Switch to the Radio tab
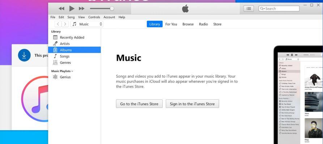The height and width of the screenshot is (144, 323). click(203, 24)
